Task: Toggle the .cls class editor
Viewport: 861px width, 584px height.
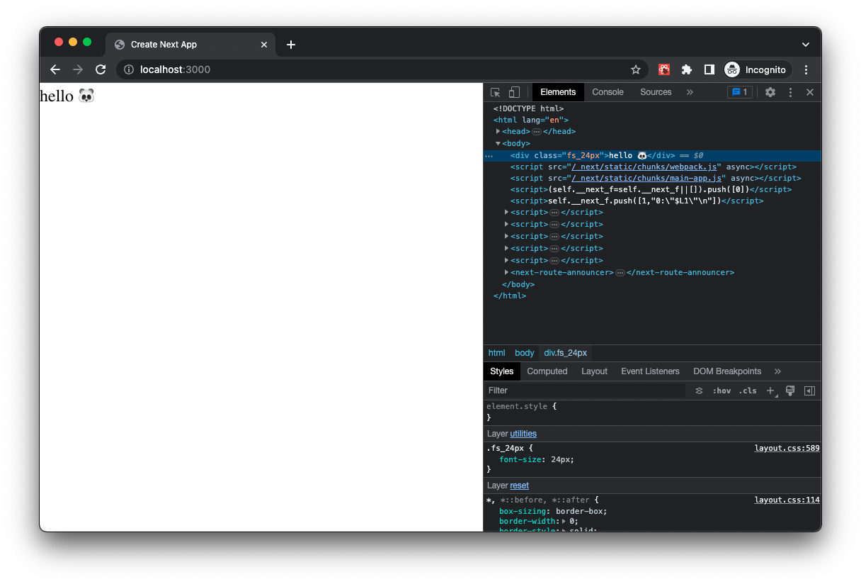Action: tap(748, 391)
